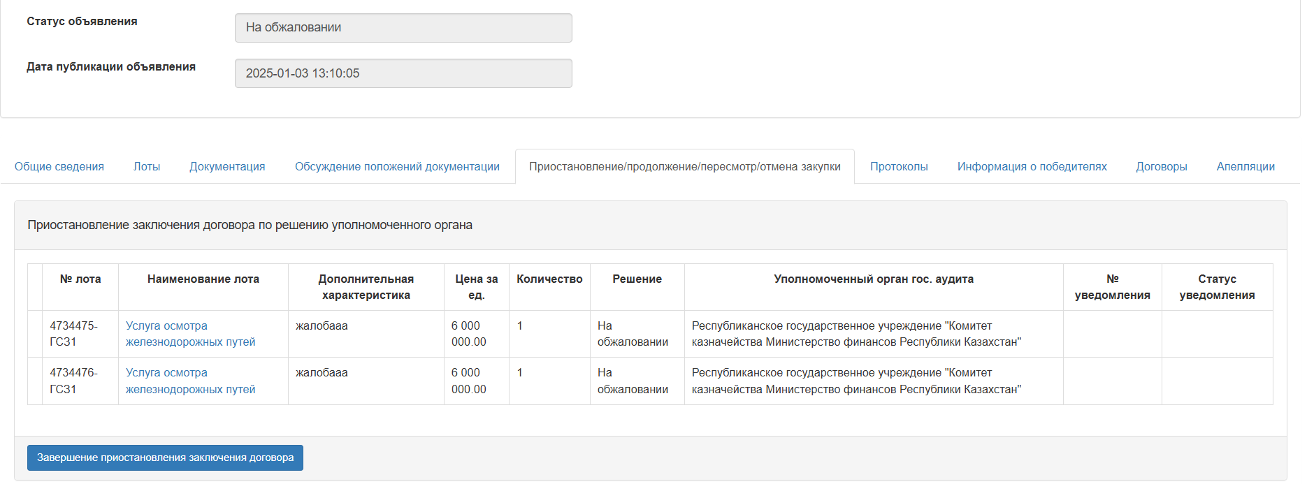Click quantity 1 in row 4734475-ГС31

tap(520, 325)
